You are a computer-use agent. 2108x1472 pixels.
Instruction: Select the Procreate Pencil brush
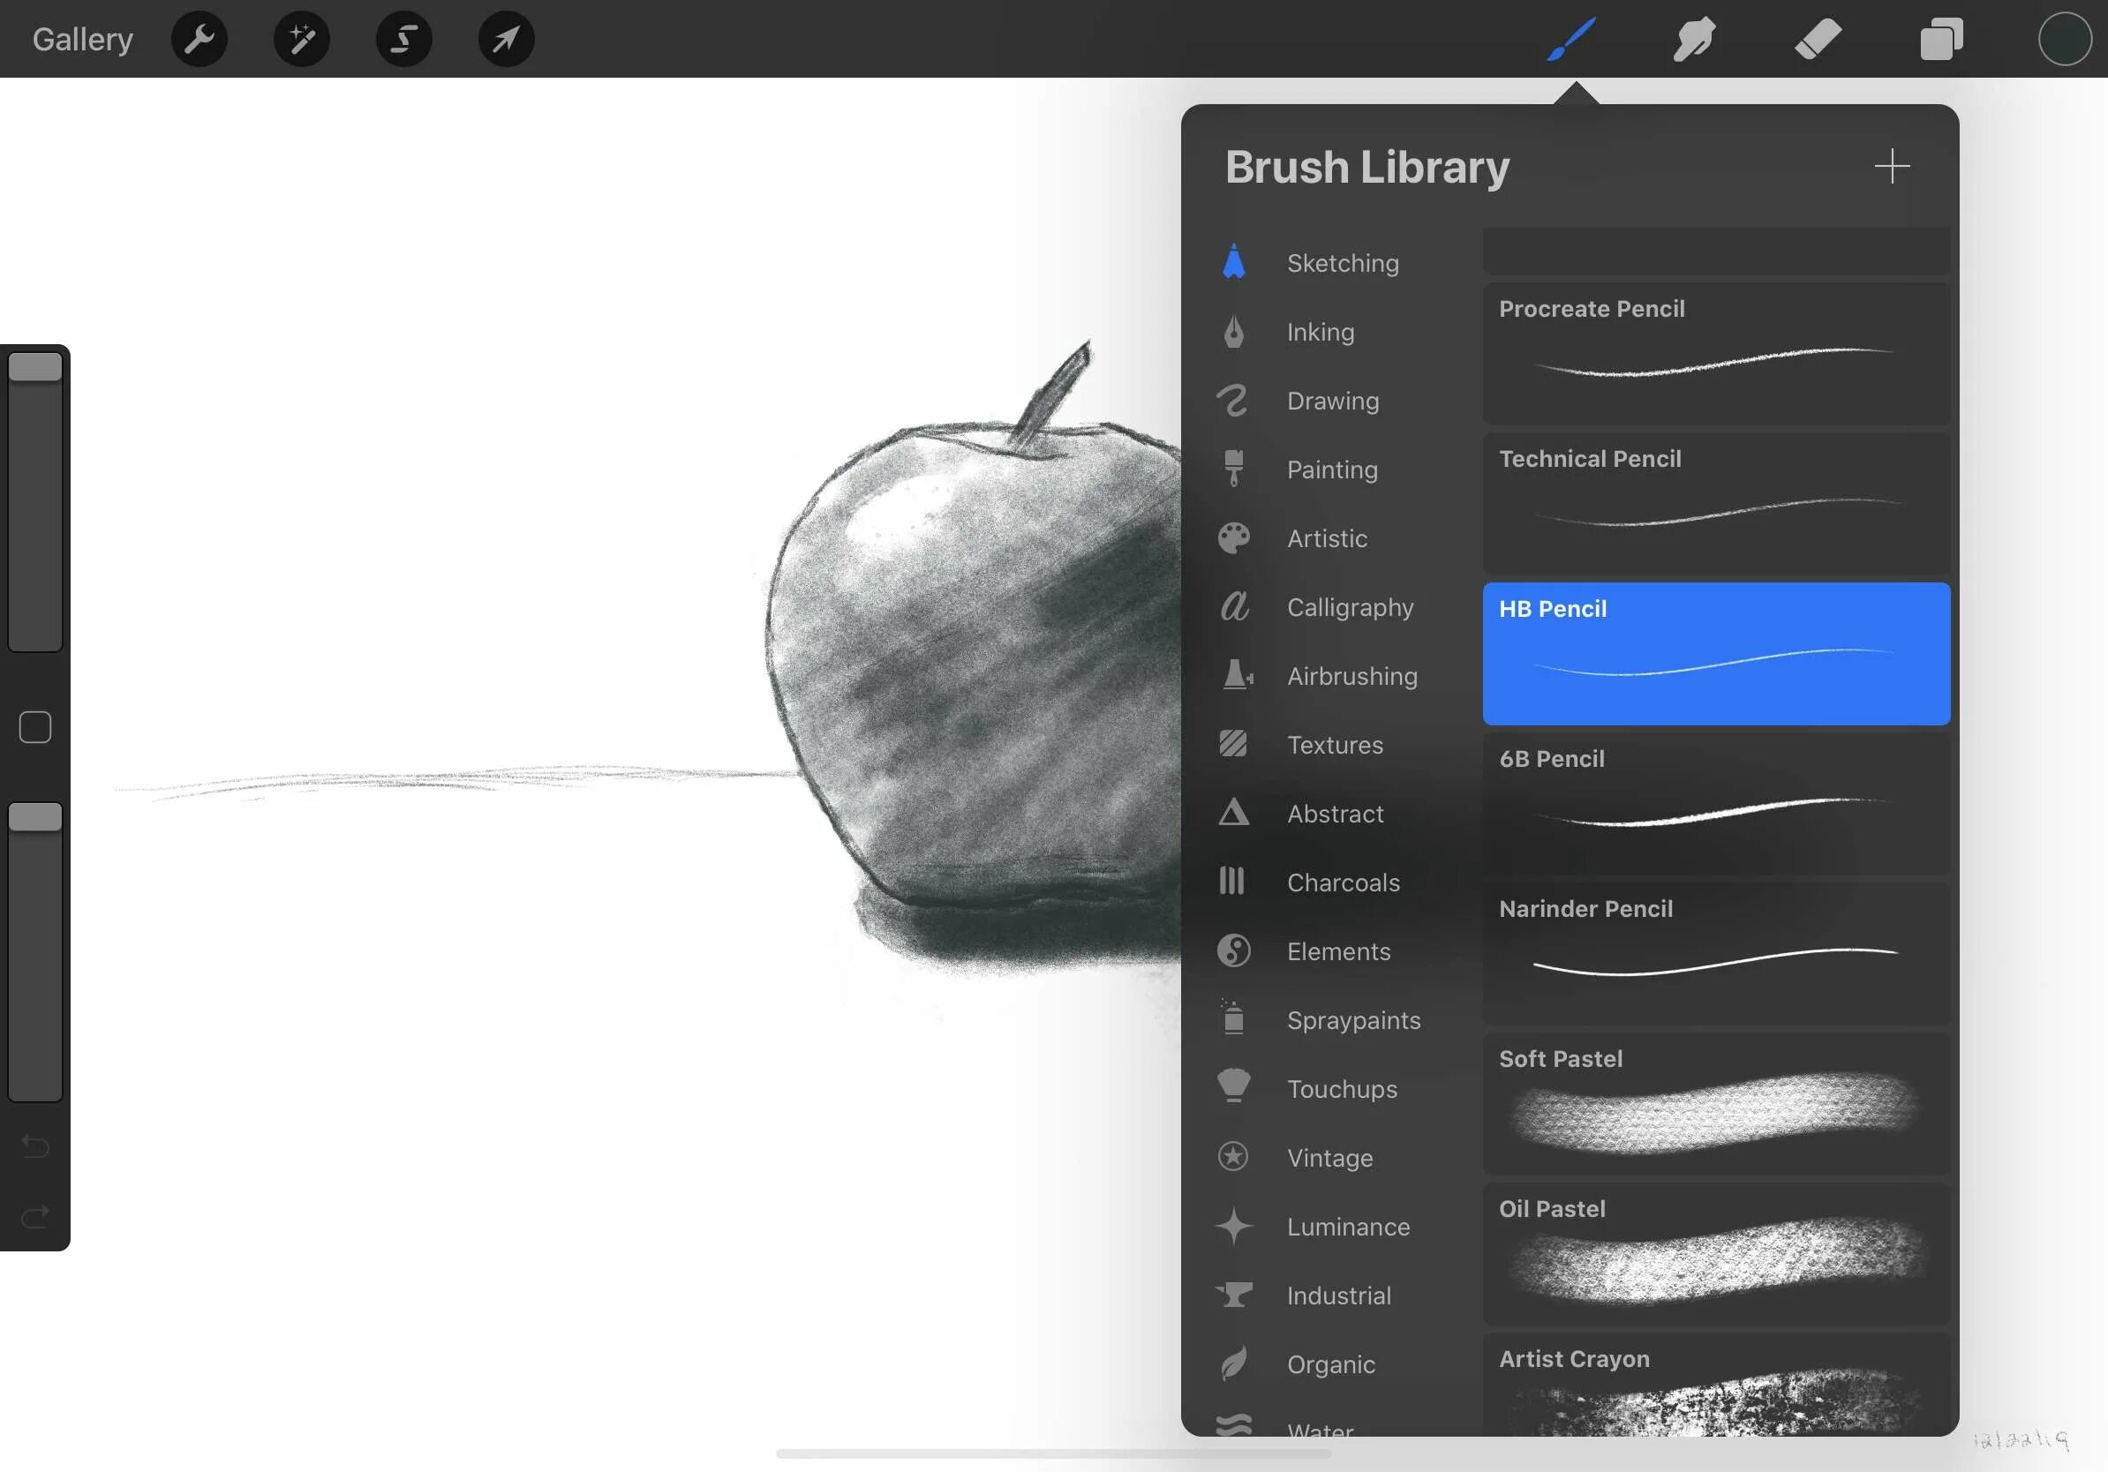[x=1715, y=353]
